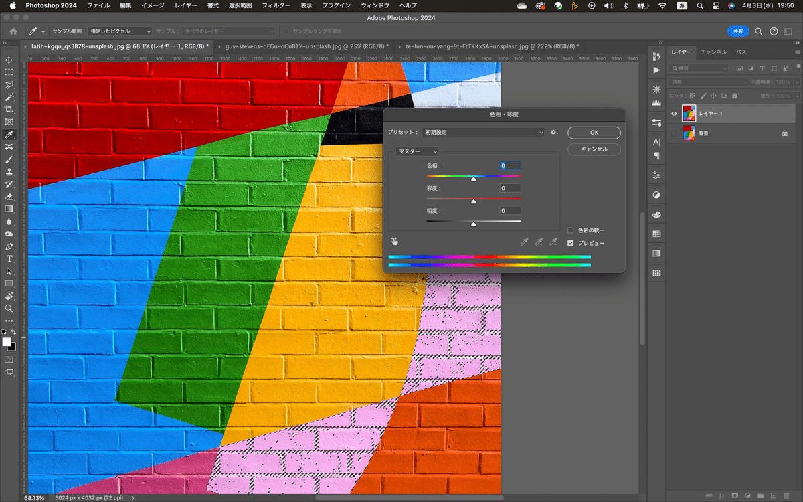Open the 塗り fill dropdown arrow
The height and width of the screenshot is (502, 803).
pyautogui.click(x=796, y=96)
